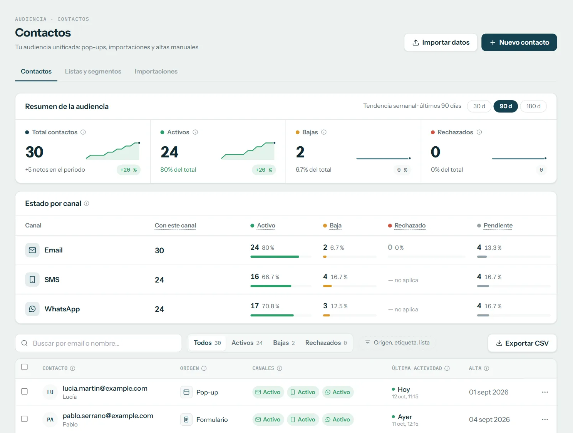Click the info icon in ORIGEN column header
Viewport: 573px width, 433px height.
tap(204, 368)
